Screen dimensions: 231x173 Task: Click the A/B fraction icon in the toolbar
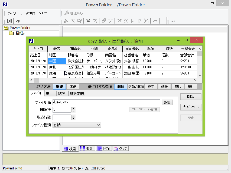(x=146, y=21)
